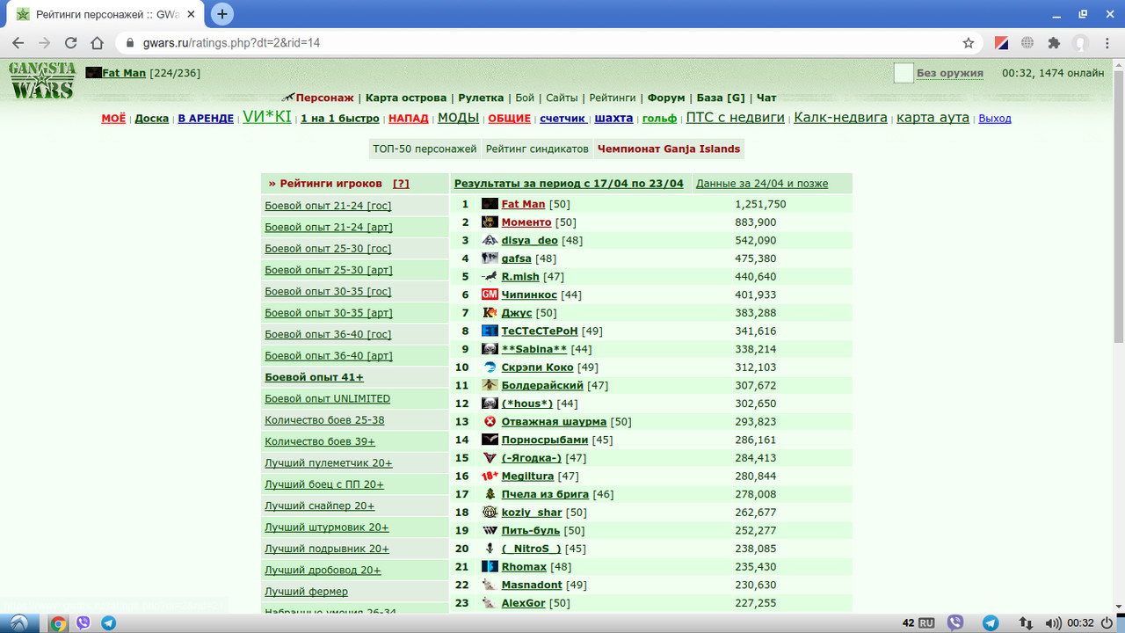Open Chrome from the taskbar
The width and height of the screenshot is (1125, 633).
pyautogui.click(x=58, y=623)
